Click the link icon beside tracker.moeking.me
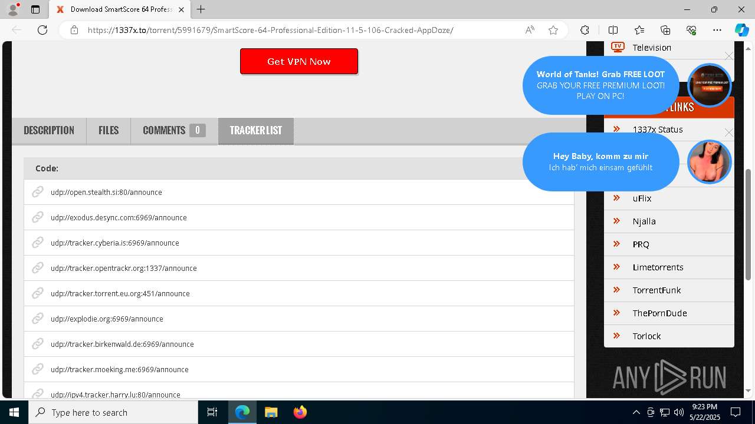This screenshot has height=424, width=755. click(38, 369)
